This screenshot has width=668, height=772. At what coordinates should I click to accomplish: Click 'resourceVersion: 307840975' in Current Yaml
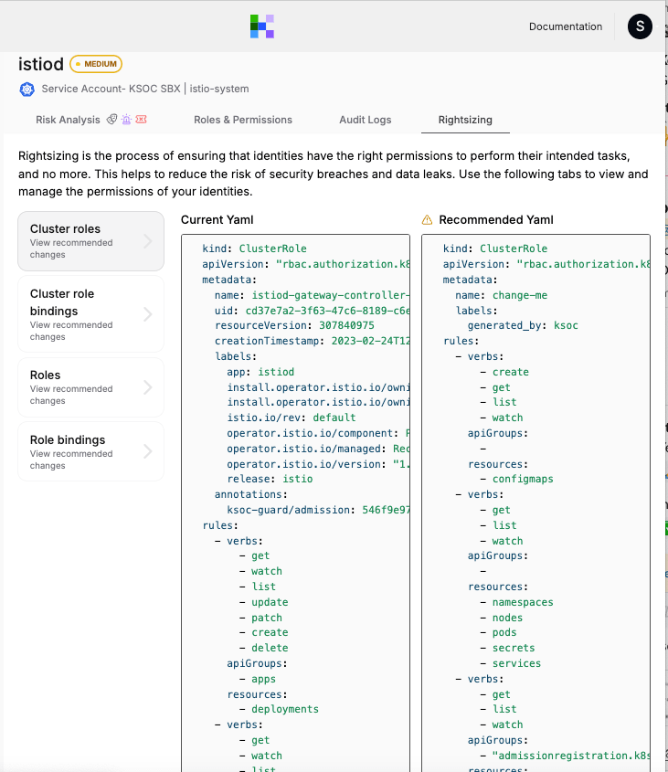(294, 325)
